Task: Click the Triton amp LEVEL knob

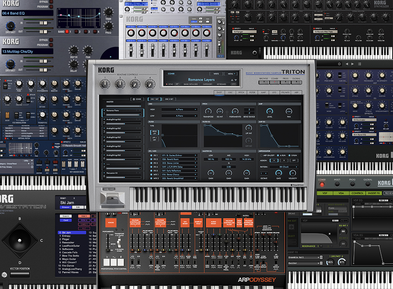Action: coord(269,112)
